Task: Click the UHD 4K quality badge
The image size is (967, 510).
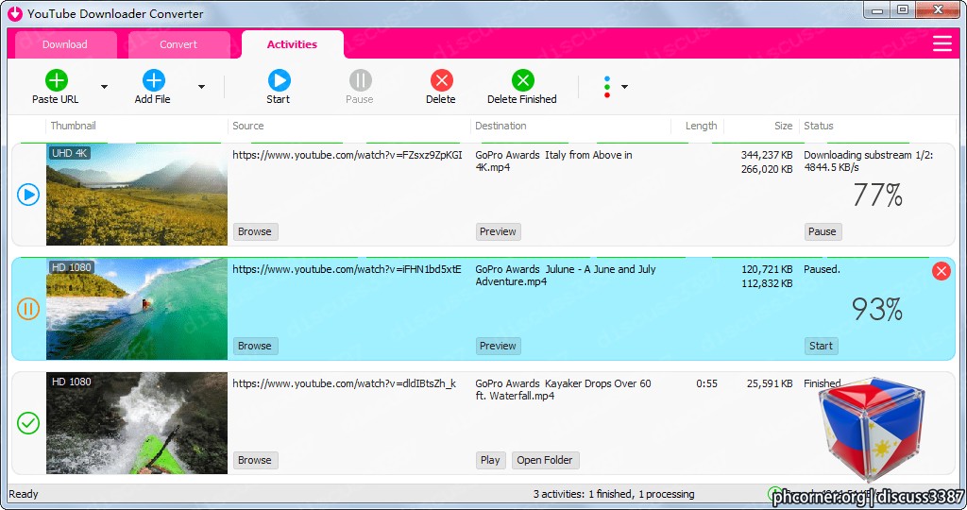Action: click(x=70, y=153)
